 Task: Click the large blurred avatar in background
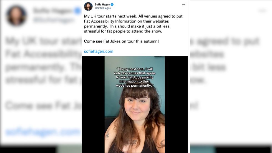pos(16,16)
